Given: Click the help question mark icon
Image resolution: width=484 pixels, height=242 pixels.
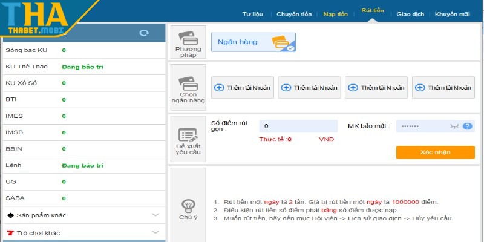Looking at the screenshot, I should [x=467, y=126].
